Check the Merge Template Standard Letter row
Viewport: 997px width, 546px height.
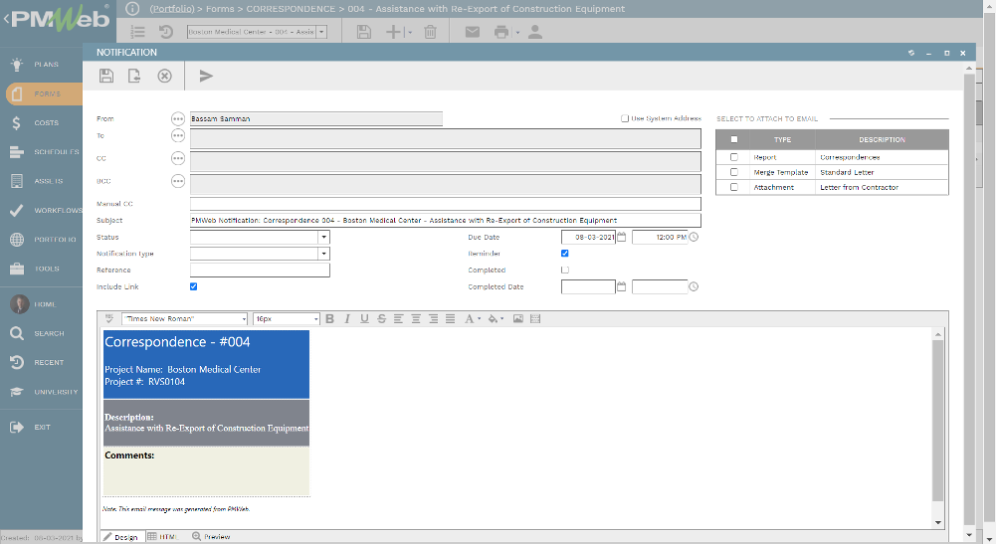[734, 172]
